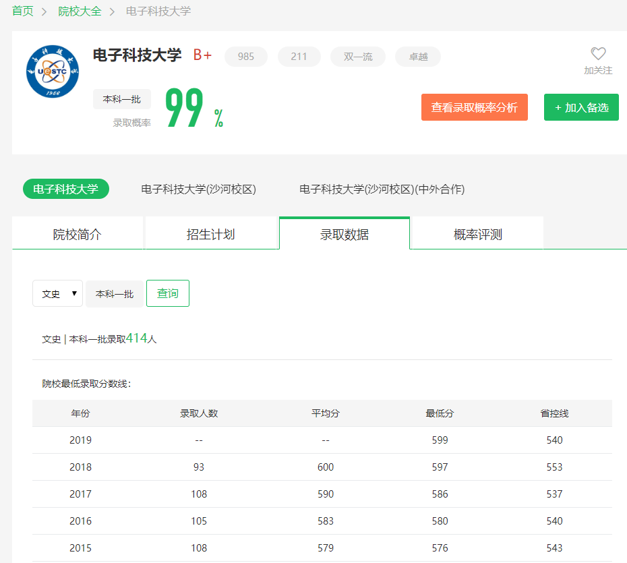Open the 文史 subject dropdown
This screenshot has height=563, width=627.
[57, 293]
